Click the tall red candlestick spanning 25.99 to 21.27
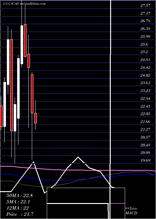This screenshot has height=219, width=156. point(12,85)
